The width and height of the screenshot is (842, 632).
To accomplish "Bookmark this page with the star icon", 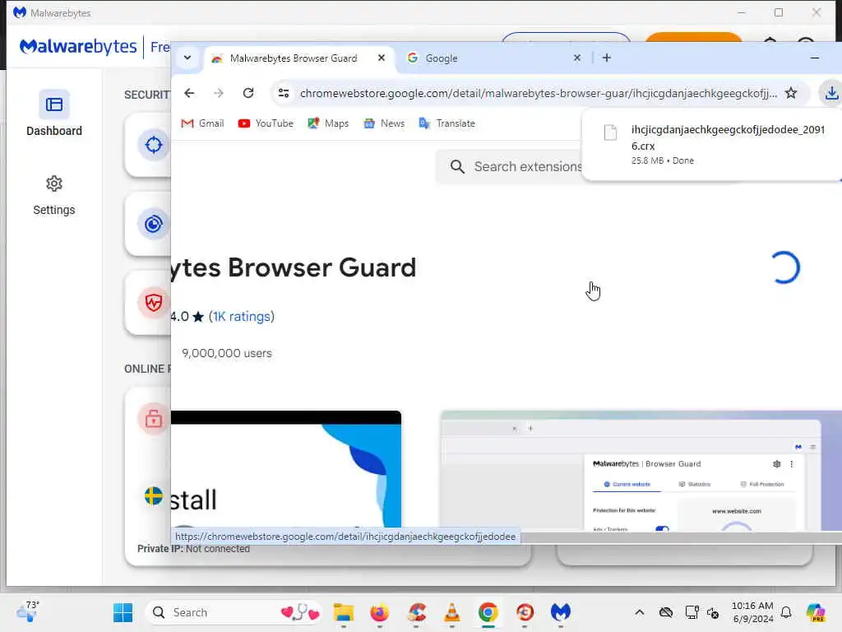I will click(x=791, y=93).
